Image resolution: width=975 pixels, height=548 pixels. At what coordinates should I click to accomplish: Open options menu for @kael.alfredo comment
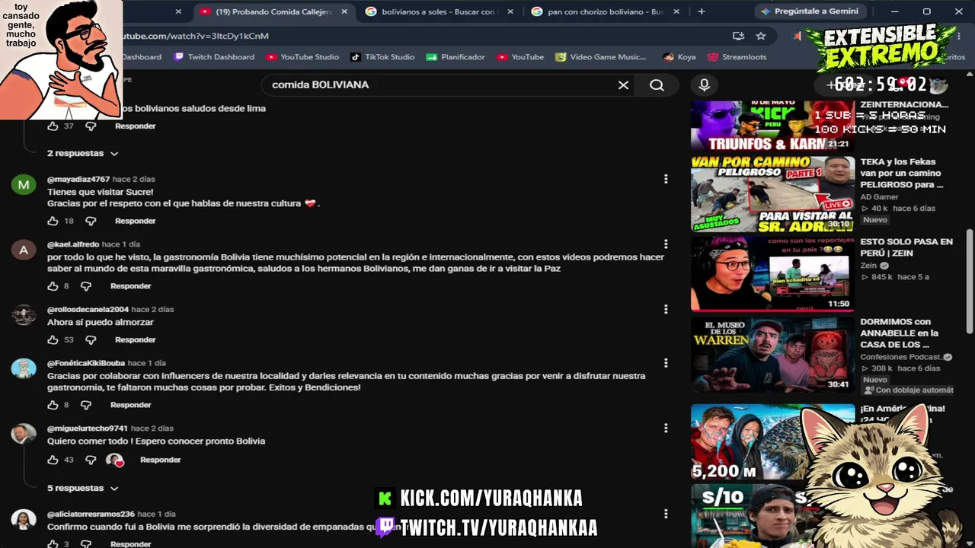666,244
